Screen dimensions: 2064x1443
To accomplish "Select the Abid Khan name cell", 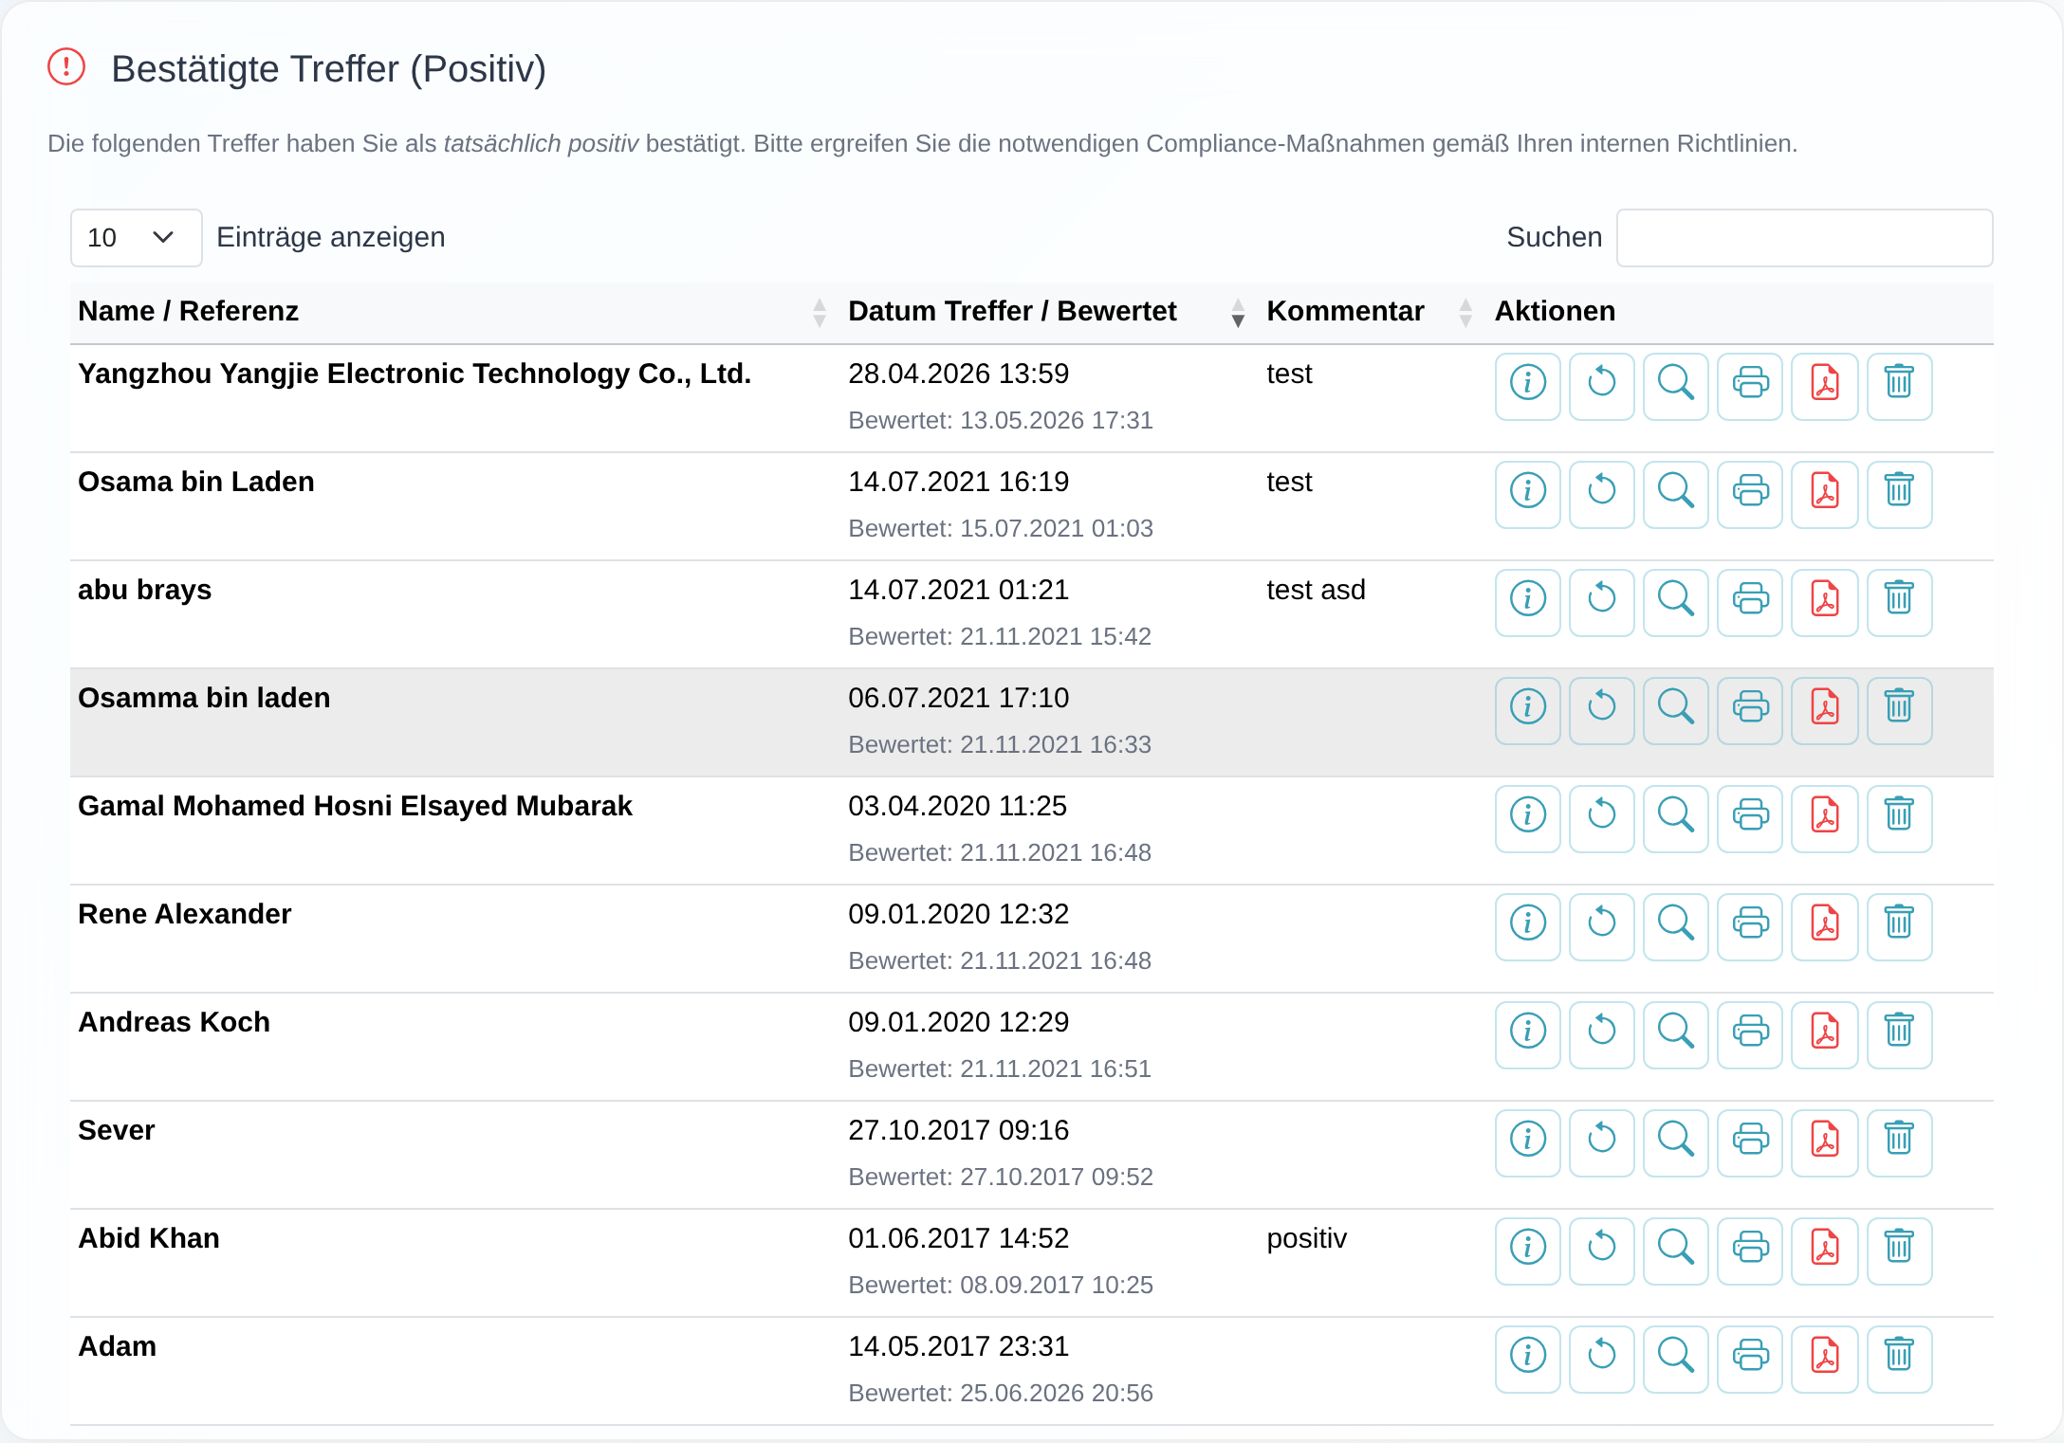I will tap(148, 1238).
